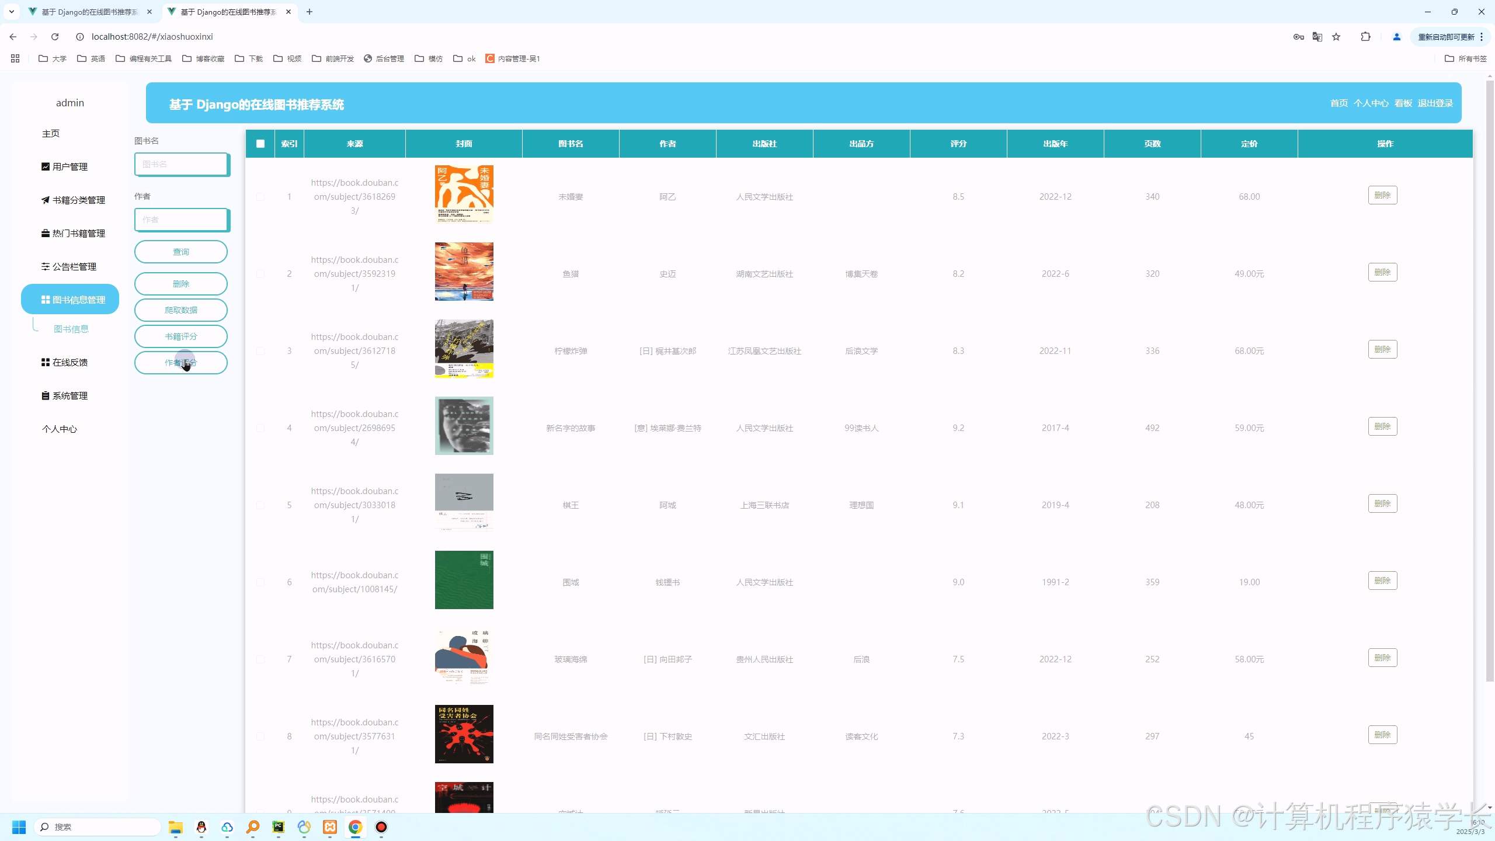Open the saved passwords key icon

click(1298, 37)
